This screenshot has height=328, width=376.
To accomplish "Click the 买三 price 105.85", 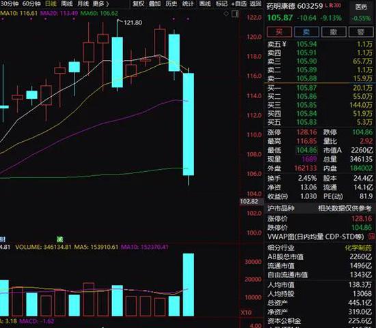I will pos(306,105).
